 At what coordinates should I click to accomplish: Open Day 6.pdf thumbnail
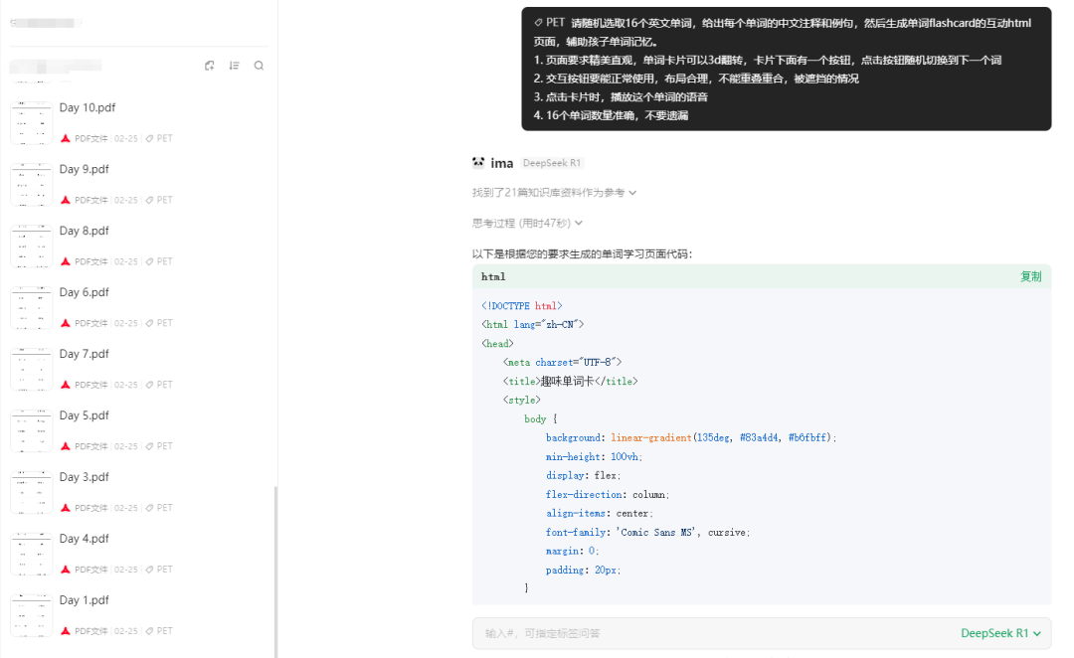click(x=32, y=307)
